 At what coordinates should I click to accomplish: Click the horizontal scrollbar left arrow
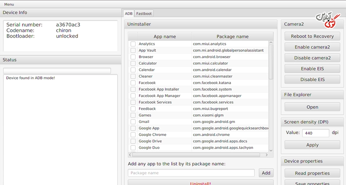[130, 155]
